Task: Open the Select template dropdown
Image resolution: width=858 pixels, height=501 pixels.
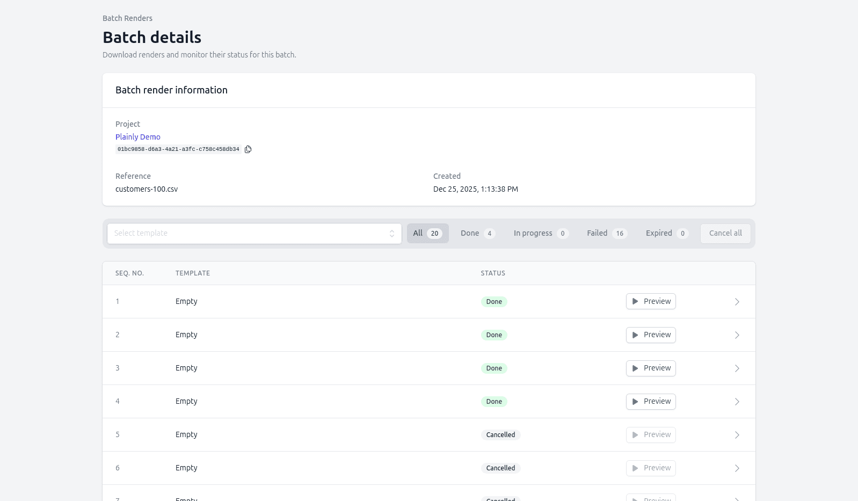Action: tap(247, 233)
